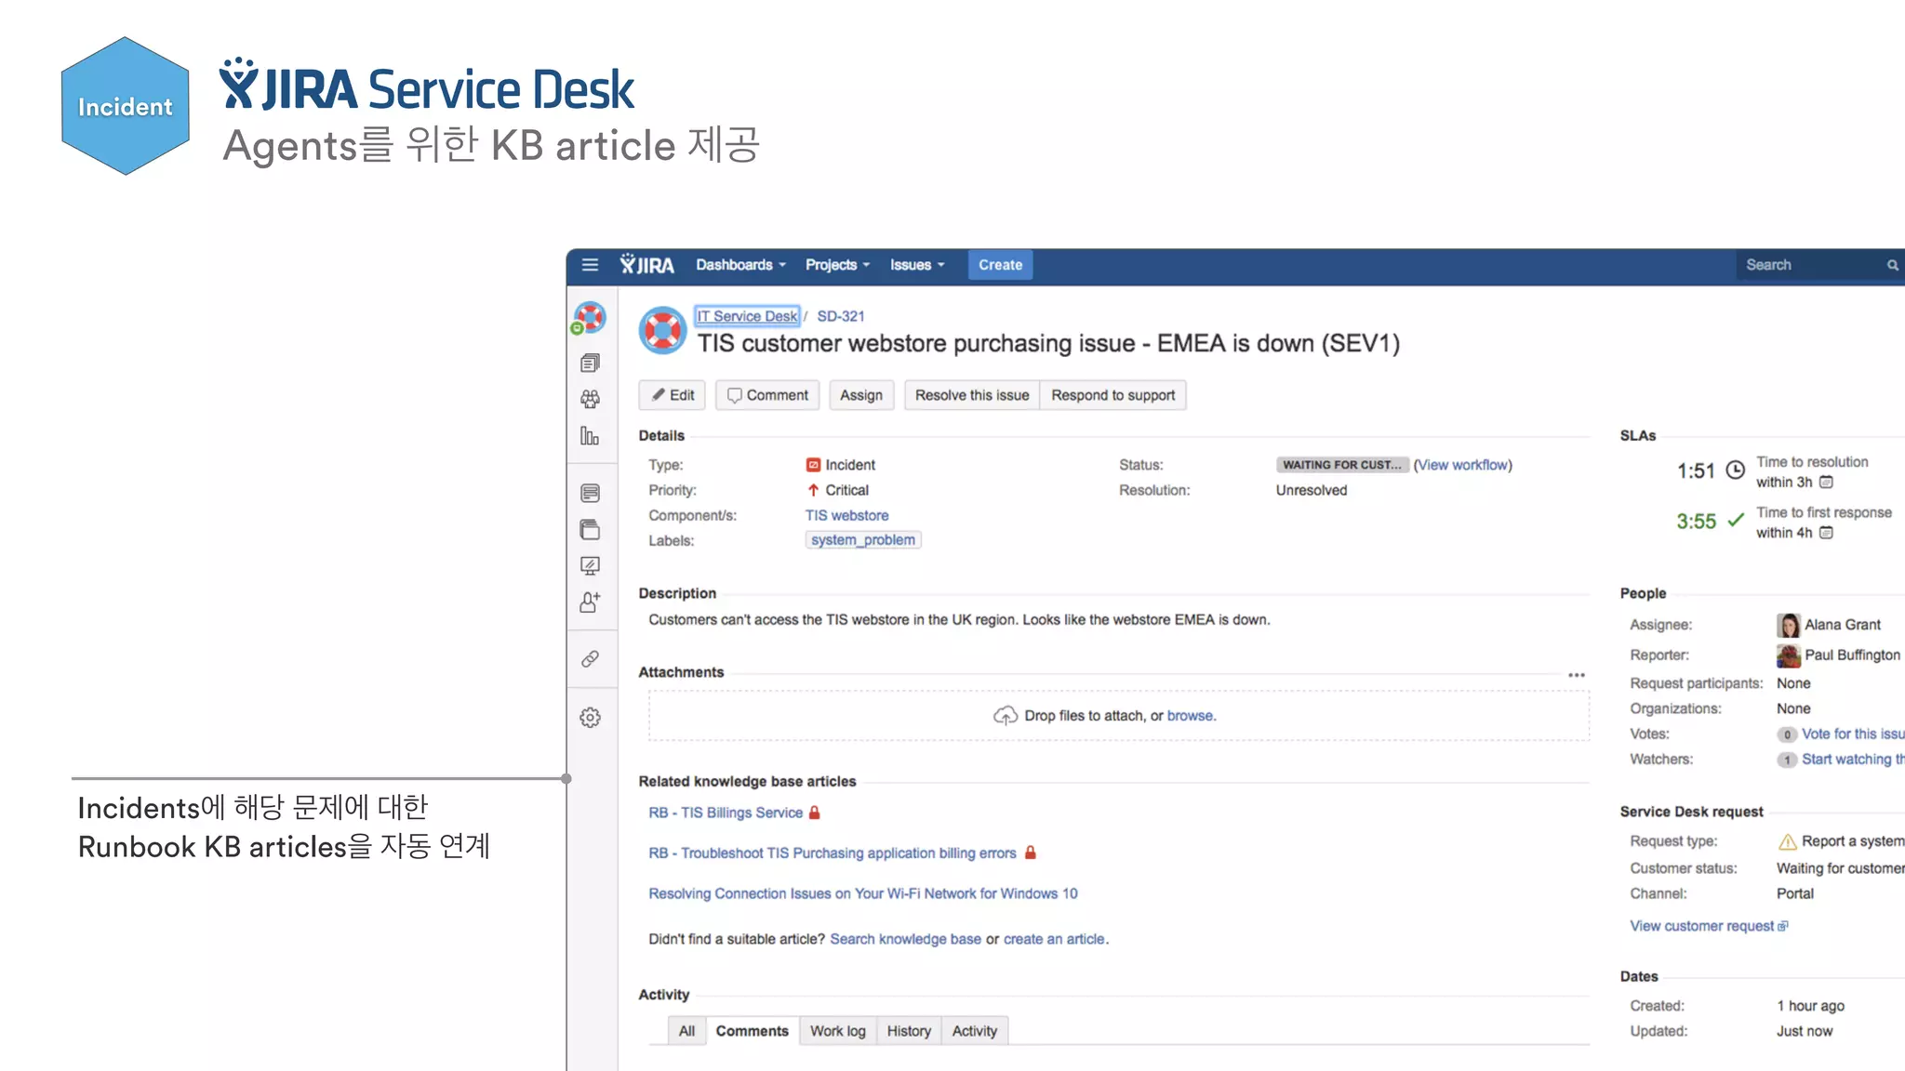Screen dimensions: 1905x1071
Task: Click the search magnifier icon
Action: (1892, 265)
